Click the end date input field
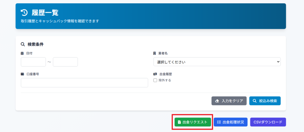This screenshot has width=304, height=132. tap(65, 62)
